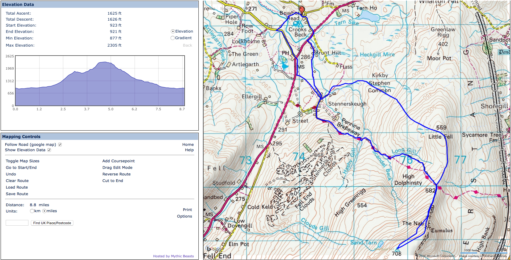This screenshot has width=511, height=260.
Task: Toggle the Show Elevation Data checkbox
Action: tap(49, 150)
